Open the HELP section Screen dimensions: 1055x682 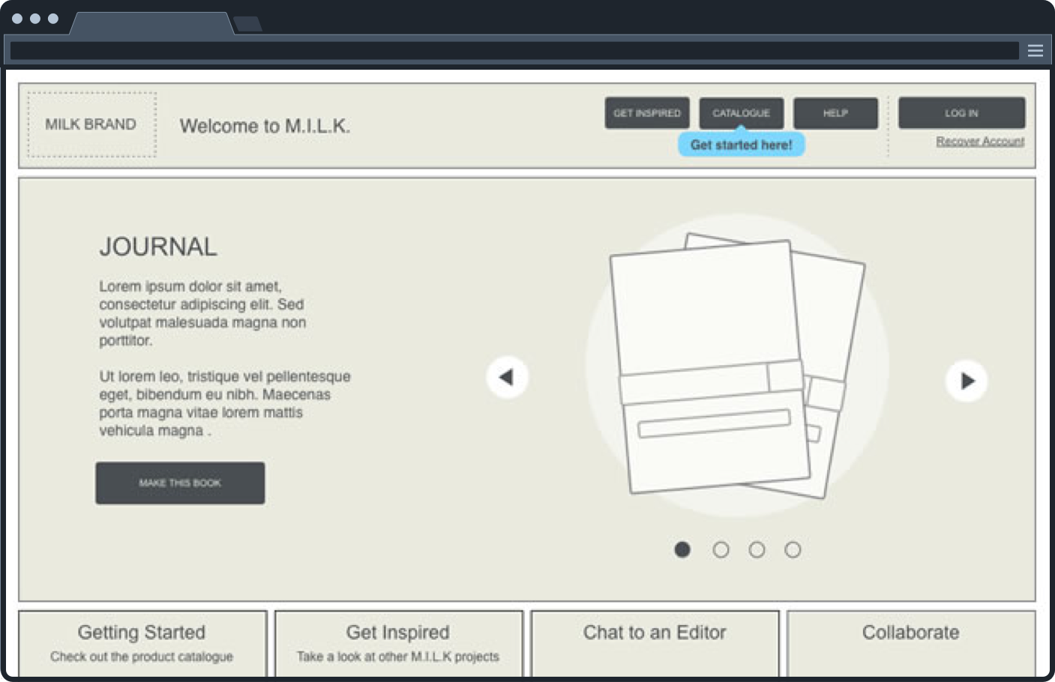(835, 113)
